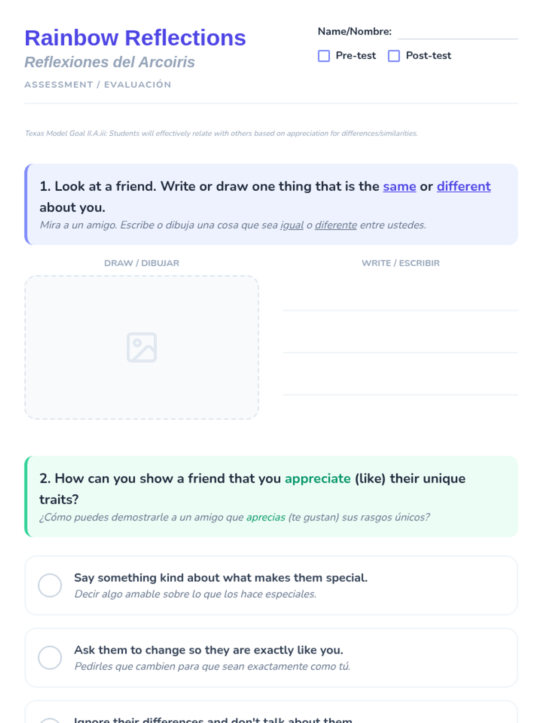Click the underlined Spanish word 'diferente'
542x723 pixels.
pyautogui.click(x=336, y=225)
